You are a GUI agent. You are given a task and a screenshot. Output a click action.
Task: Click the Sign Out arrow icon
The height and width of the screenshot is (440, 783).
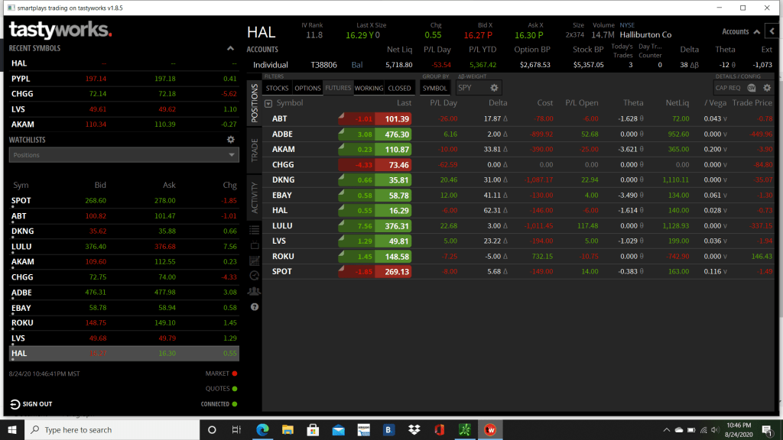point(15,404)
